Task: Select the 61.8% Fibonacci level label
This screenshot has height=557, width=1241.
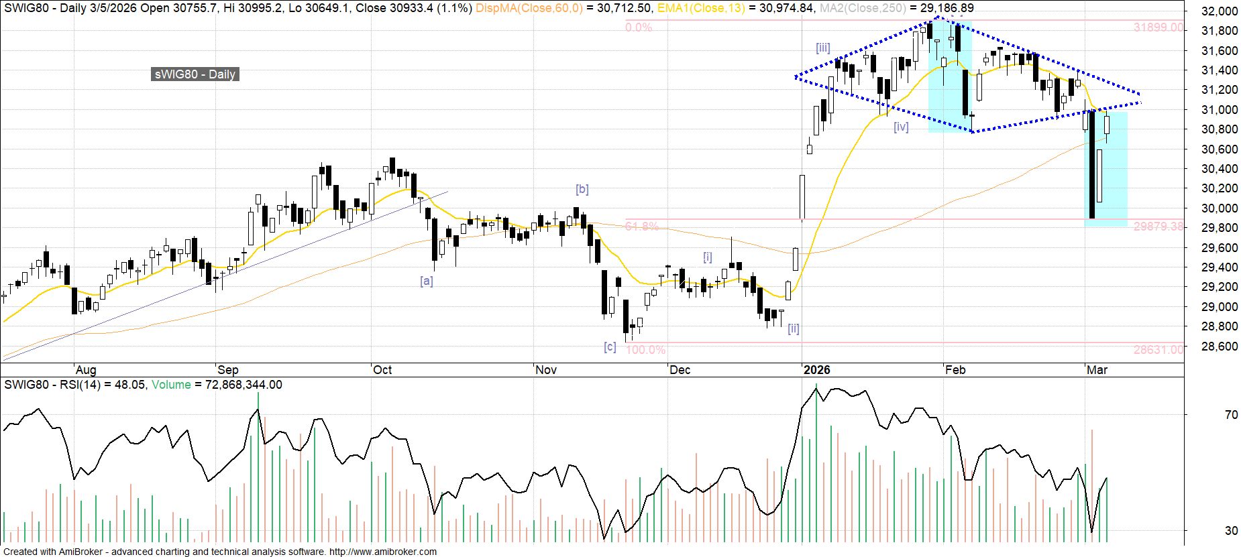Action: [x=641, y=227]
